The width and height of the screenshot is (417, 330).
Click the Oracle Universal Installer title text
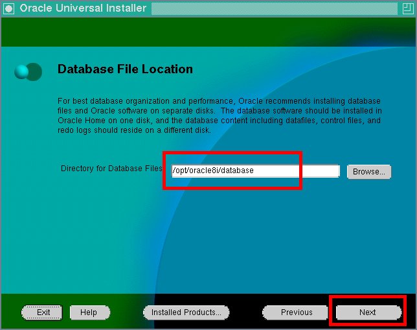[x=83, y=8]
